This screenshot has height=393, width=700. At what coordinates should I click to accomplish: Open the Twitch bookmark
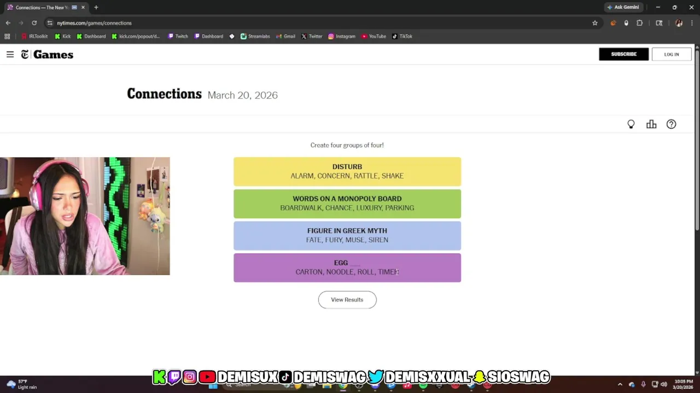click(x=178, y=37)
